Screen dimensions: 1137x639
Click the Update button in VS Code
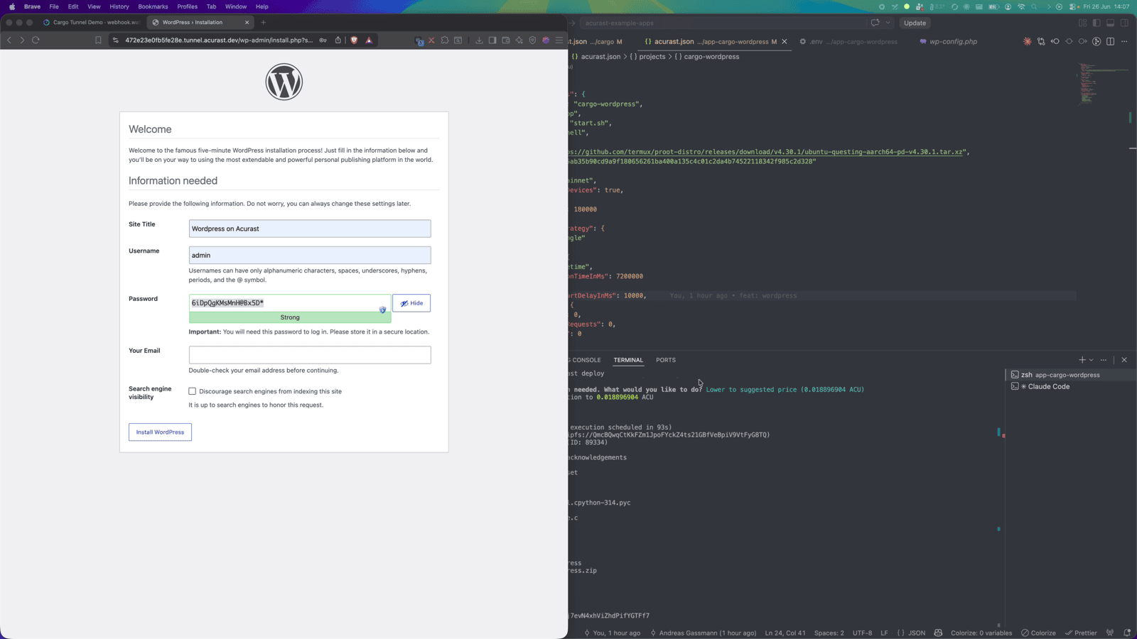915,23
